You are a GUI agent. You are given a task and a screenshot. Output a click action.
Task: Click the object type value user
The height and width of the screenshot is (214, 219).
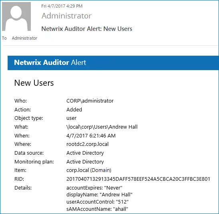pos(71,118)
